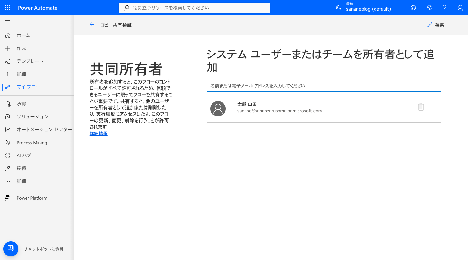
Task: Click the 太郎 山田 avatar icon
Action: (x=218, y=109)
